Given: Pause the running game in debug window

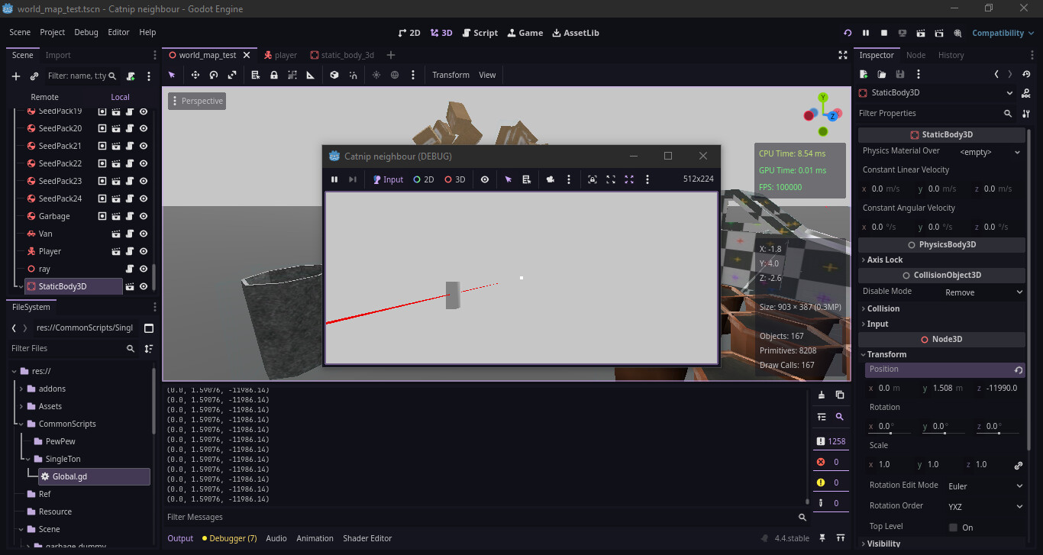Looking at the screenshot, I should click(334, 179).
